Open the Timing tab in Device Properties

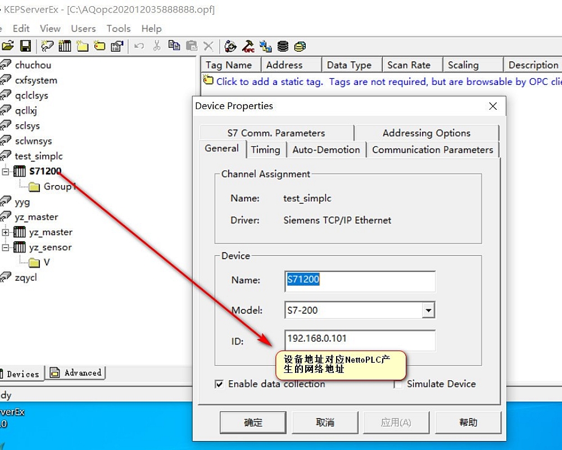[x=266, y=150]
